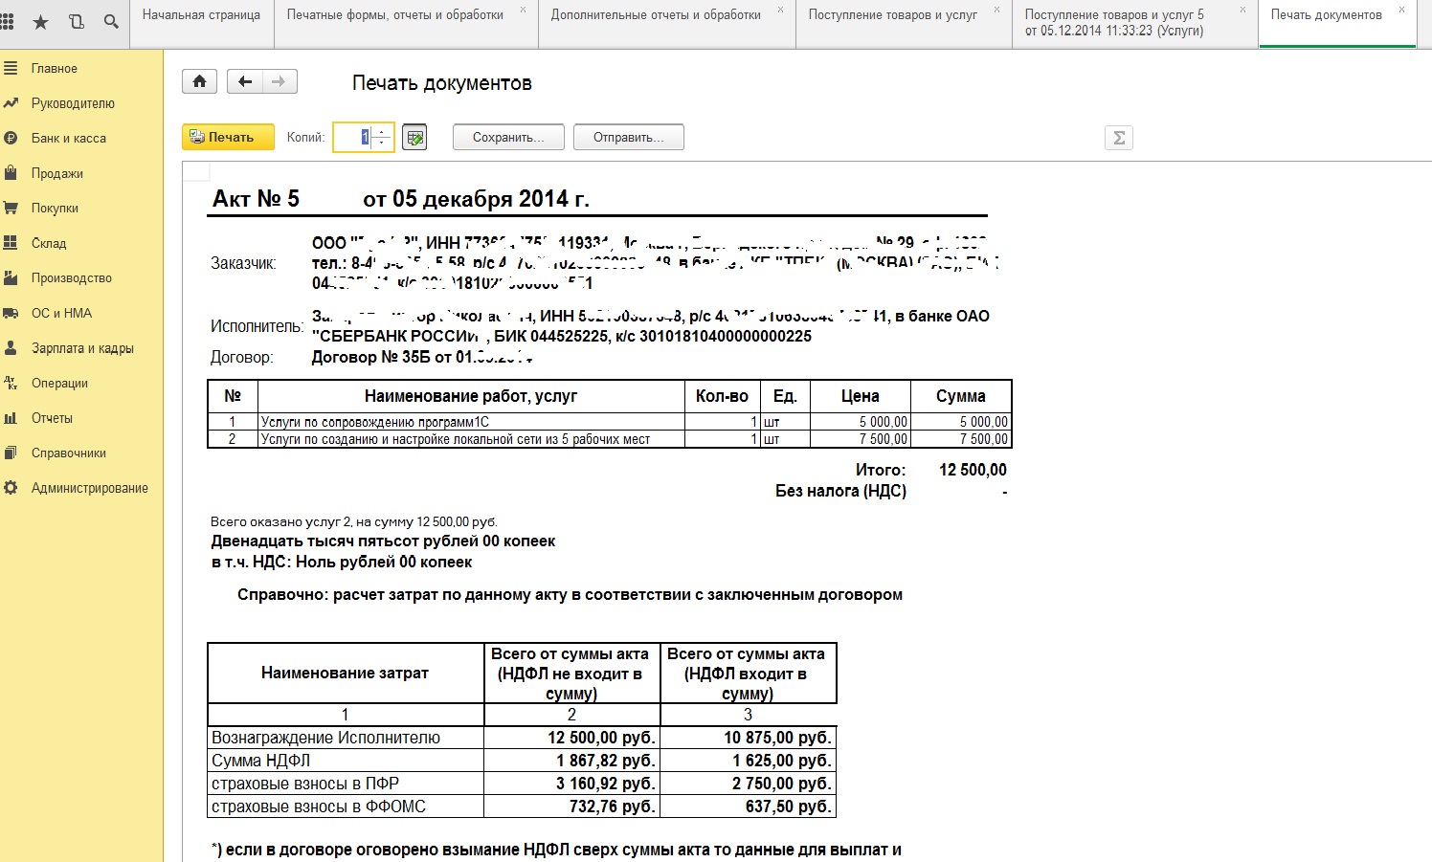The width and height of the screenshot is (1432, 862).
Task: Close the Печатные формы, отчеты и обработки tab
Action: [523, 10]
